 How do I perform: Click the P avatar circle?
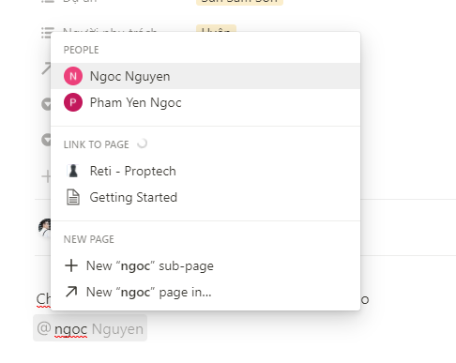[73, 102]
